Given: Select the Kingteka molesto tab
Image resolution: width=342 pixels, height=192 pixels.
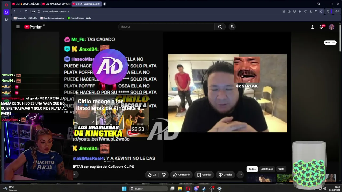Looking at the screenshot, I should pyautogui.click(x=87, y=4).
